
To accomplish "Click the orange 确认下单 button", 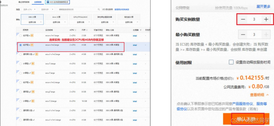I will pos(246,119).
